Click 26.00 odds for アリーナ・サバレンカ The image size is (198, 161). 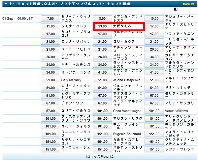[x=154, y=49]
